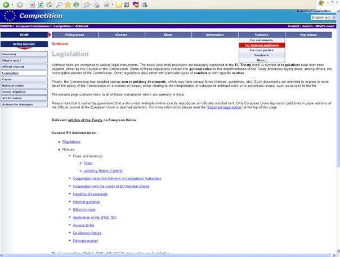Open Sector inquiries in the sidebar
Viewport: 340px width, 257px height.
[x=24, y=92]
